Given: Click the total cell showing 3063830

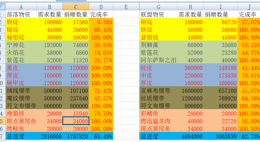Looking at the screenshot, I should (x=221, y=137).
